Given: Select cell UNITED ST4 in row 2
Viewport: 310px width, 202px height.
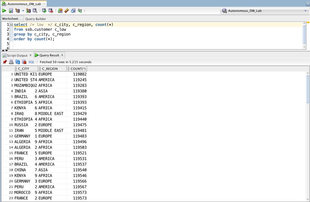Looking at the screenshot, I should pos(26,80).
